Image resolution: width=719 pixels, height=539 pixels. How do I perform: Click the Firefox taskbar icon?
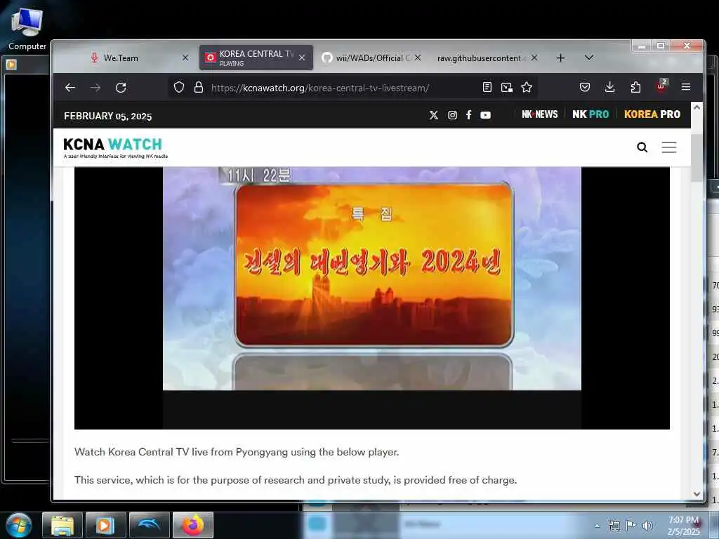[x=193, y=525]
